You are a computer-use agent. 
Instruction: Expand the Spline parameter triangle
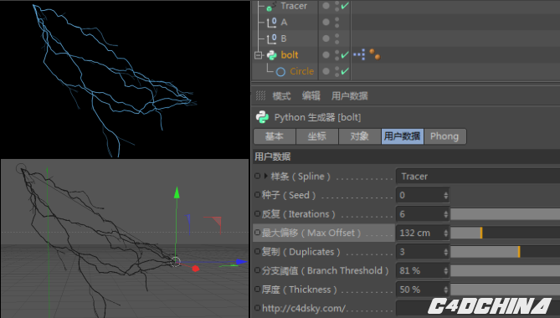(x=265, y=176)
